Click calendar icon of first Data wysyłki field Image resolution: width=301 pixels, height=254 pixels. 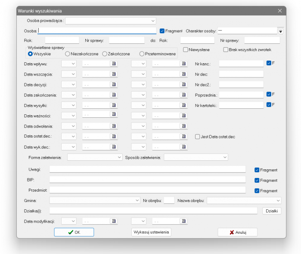(114, 105)
